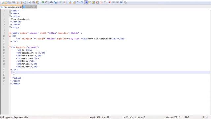
Task: Toggle word wrap toolbar button
Action: pos(78,2)
